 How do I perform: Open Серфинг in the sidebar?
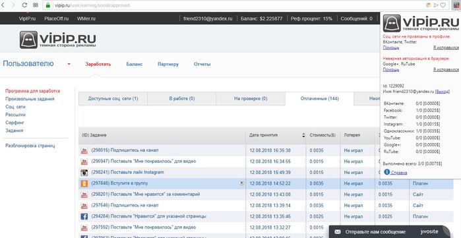pyautogui.click(x=15, y=123)
